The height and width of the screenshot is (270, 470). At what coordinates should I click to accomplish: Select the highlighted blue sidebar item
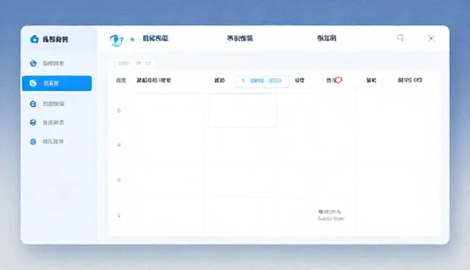pyautogui.click(x=57, y=83)
